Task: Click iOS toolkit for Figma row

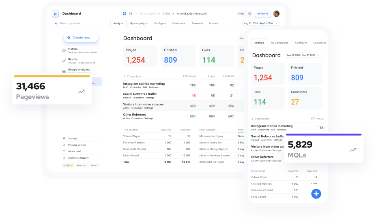Action: coord(221,162)
